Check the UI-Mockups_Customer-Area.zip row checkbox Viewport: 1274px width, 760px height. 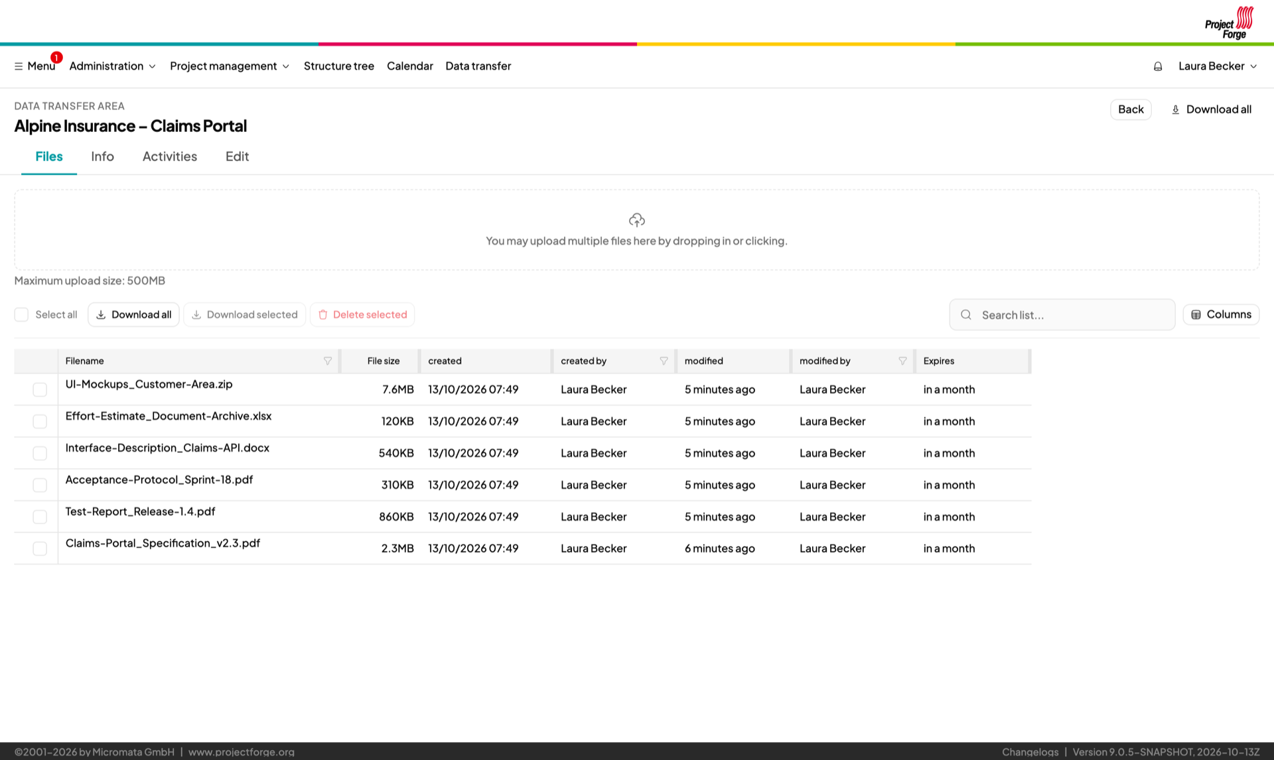(40, 389)
